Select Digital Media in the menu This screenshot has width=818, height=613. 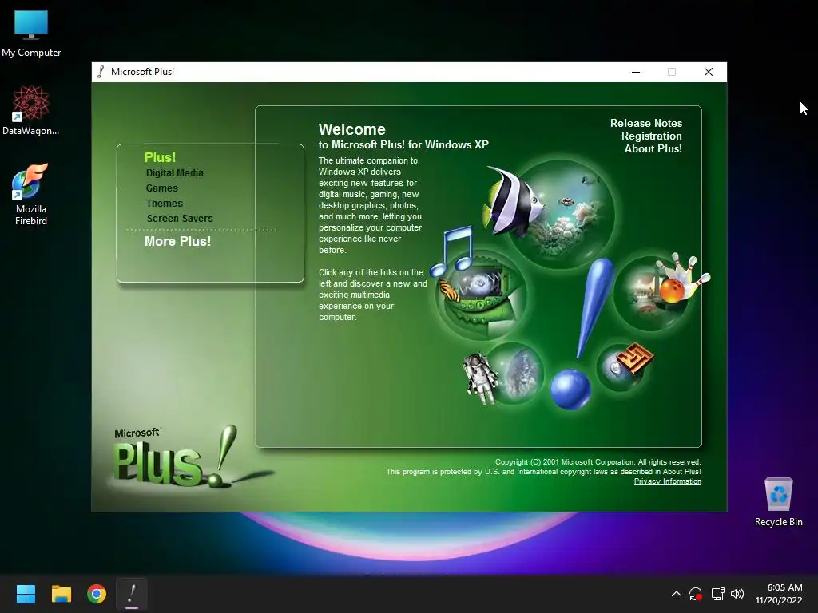pyautogui.click(x=175, y=173)
